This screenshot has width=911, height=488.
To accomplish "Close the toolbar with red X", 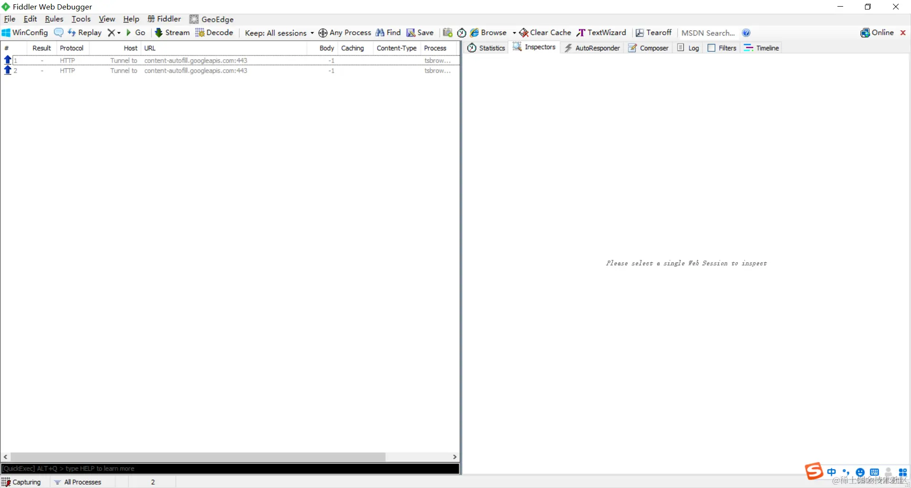I will coord(903,33).
